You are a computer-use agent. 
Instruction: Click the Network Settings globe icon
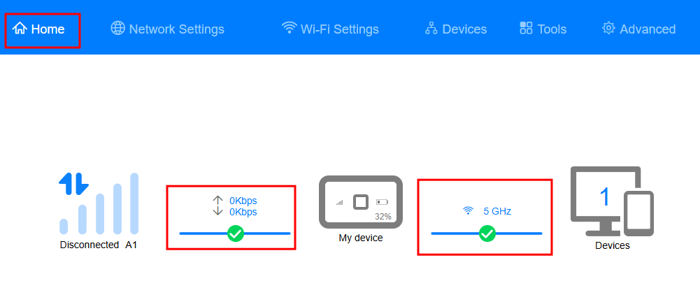click(x=118, y=28)
